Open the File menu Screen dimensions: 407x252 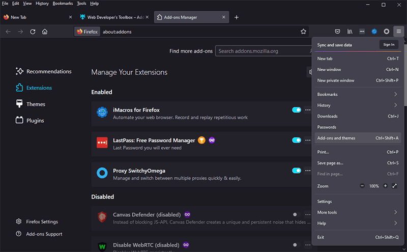[x=5, y=4]
